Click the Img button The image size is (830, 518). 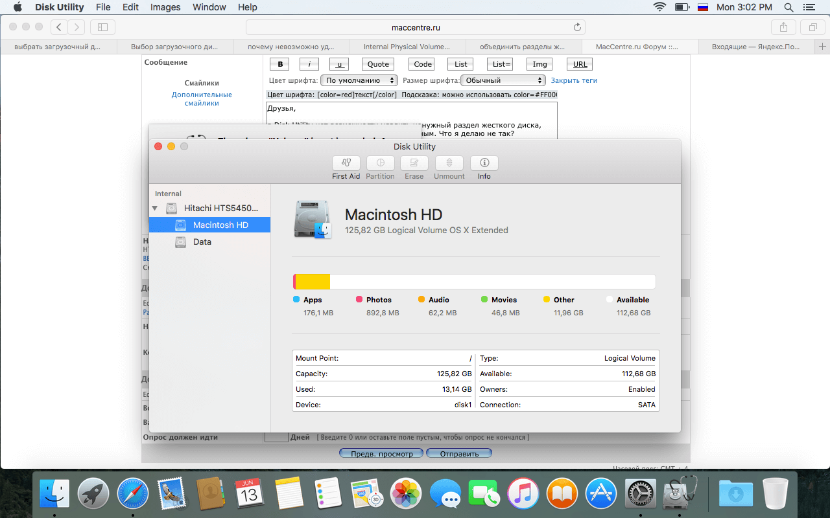point(539,64)
